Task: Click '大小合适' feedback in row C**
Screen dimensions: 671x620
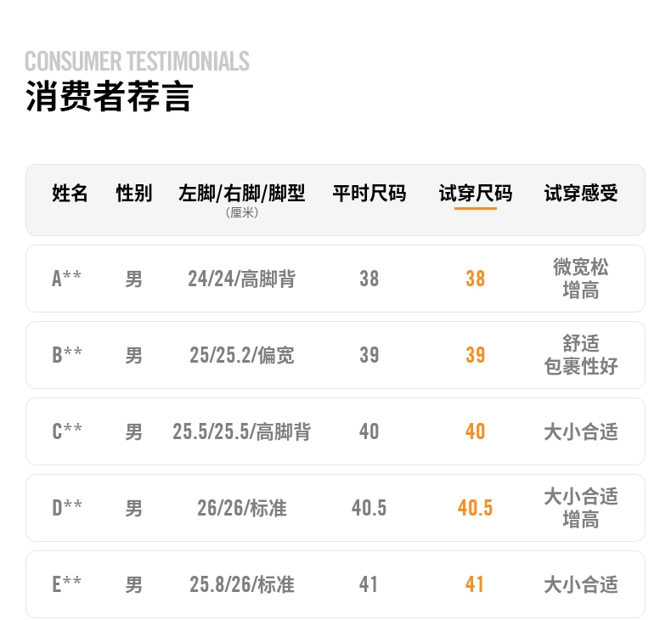Action: (581, 431)
